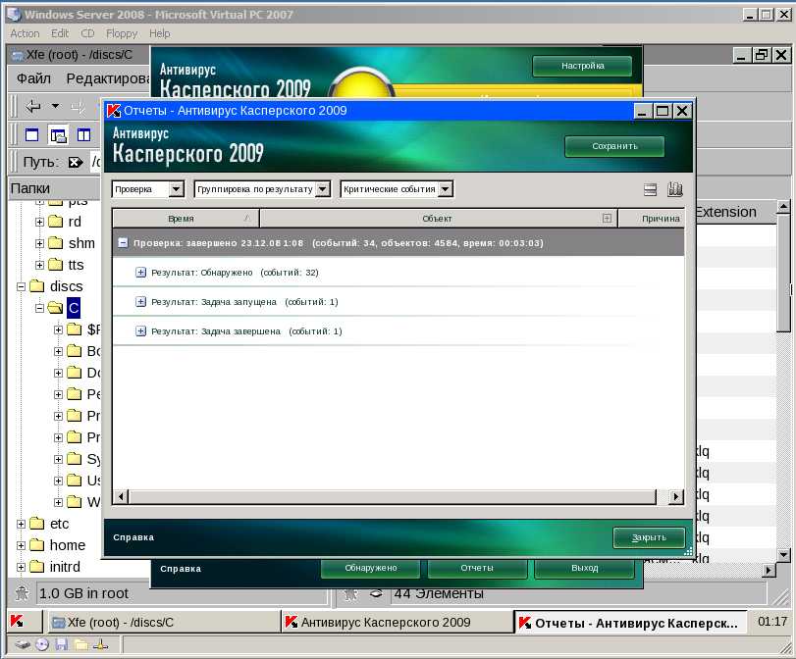The height and width of the screenshot is (659, 796).
Task: Open Virtual PC Edit menu
Action: pos(60,33)
